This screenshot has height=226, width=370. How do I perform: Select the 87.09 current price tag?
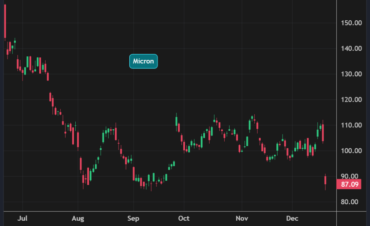click(x=350, y=185)
